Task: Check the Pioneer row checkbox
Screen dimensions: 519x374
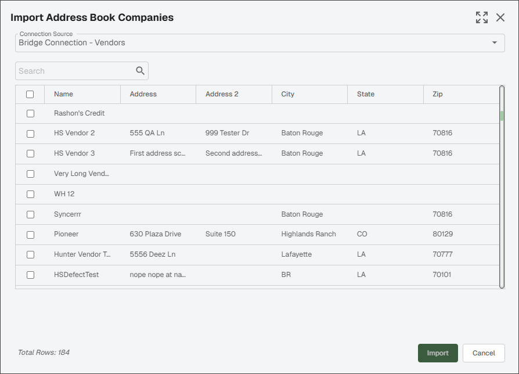Action: 30,235
